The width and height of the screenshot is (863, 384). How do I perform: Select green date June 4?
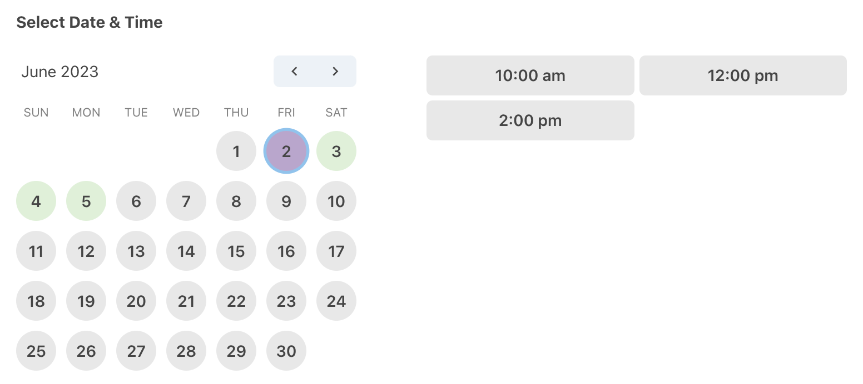[x=36, y=201]
